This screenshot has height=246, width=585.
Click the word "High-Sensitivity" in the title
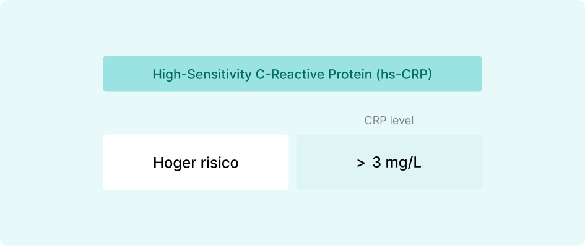(202, 75)
